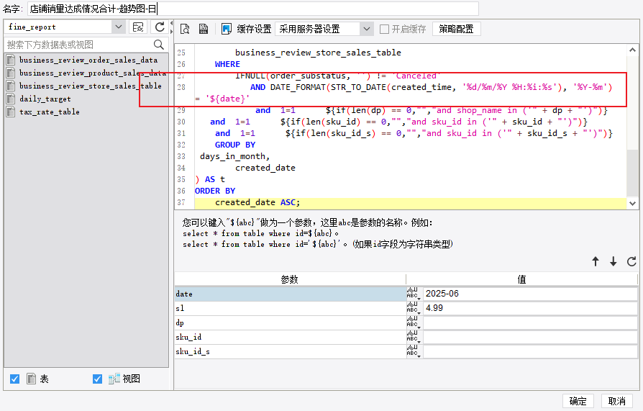The width and height of the screenshot is (643, 411).
Task: Change type icon for date parameter
Action: pos(414,294)
